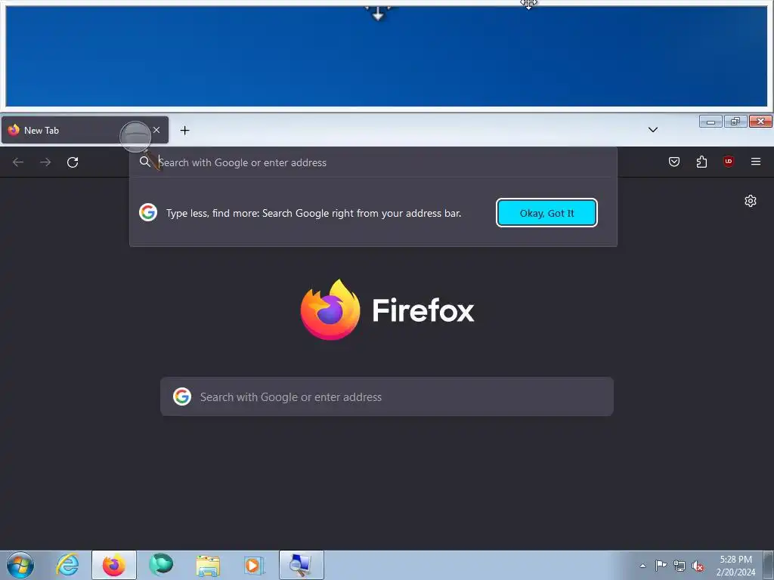Launch Internet Explorer from taskbar
This screenshot has height=580, width=774.
click(67, 565)
